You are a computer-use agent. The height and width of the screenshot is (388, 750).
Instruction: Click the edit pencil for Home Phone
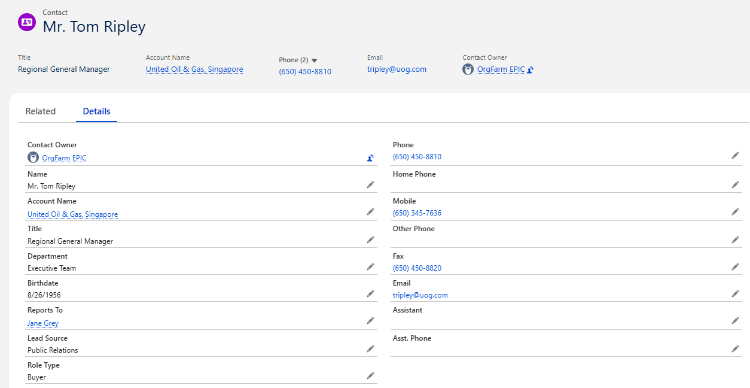pos(735,185)
